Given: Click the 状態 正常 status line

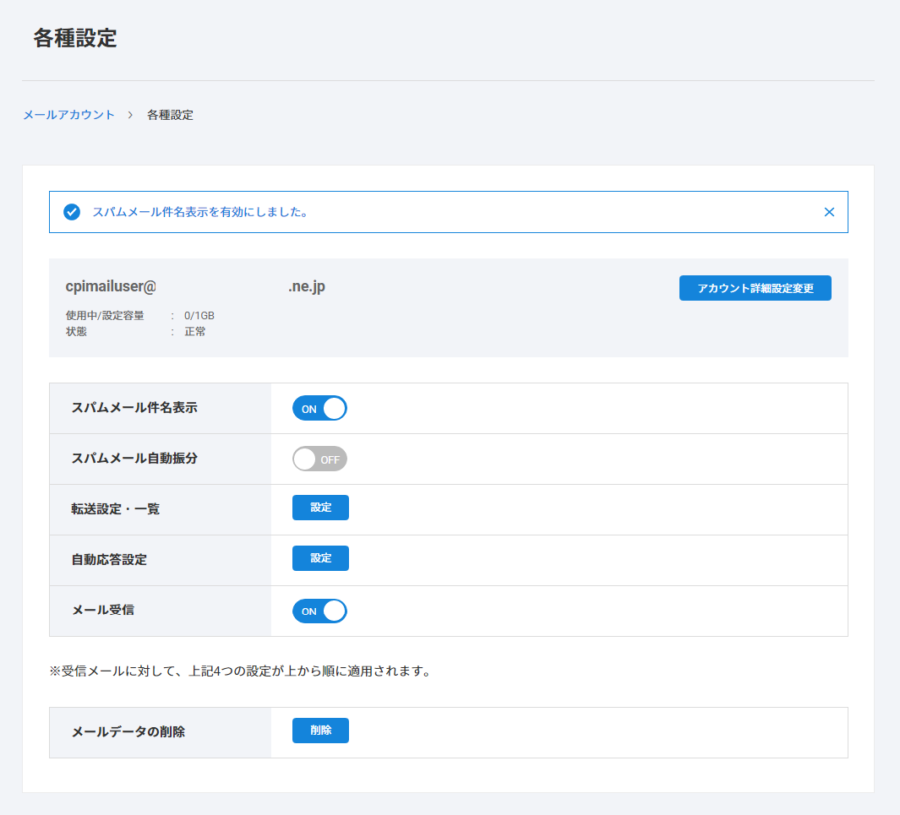Looking at the screenshot, I should click(135, 331).
